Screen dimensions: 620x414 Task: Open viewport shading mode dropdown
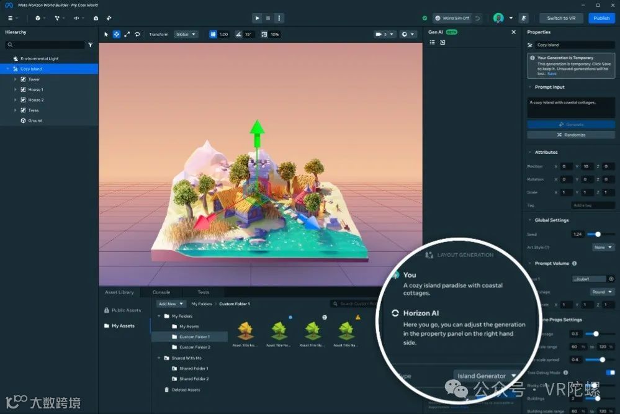408,34
